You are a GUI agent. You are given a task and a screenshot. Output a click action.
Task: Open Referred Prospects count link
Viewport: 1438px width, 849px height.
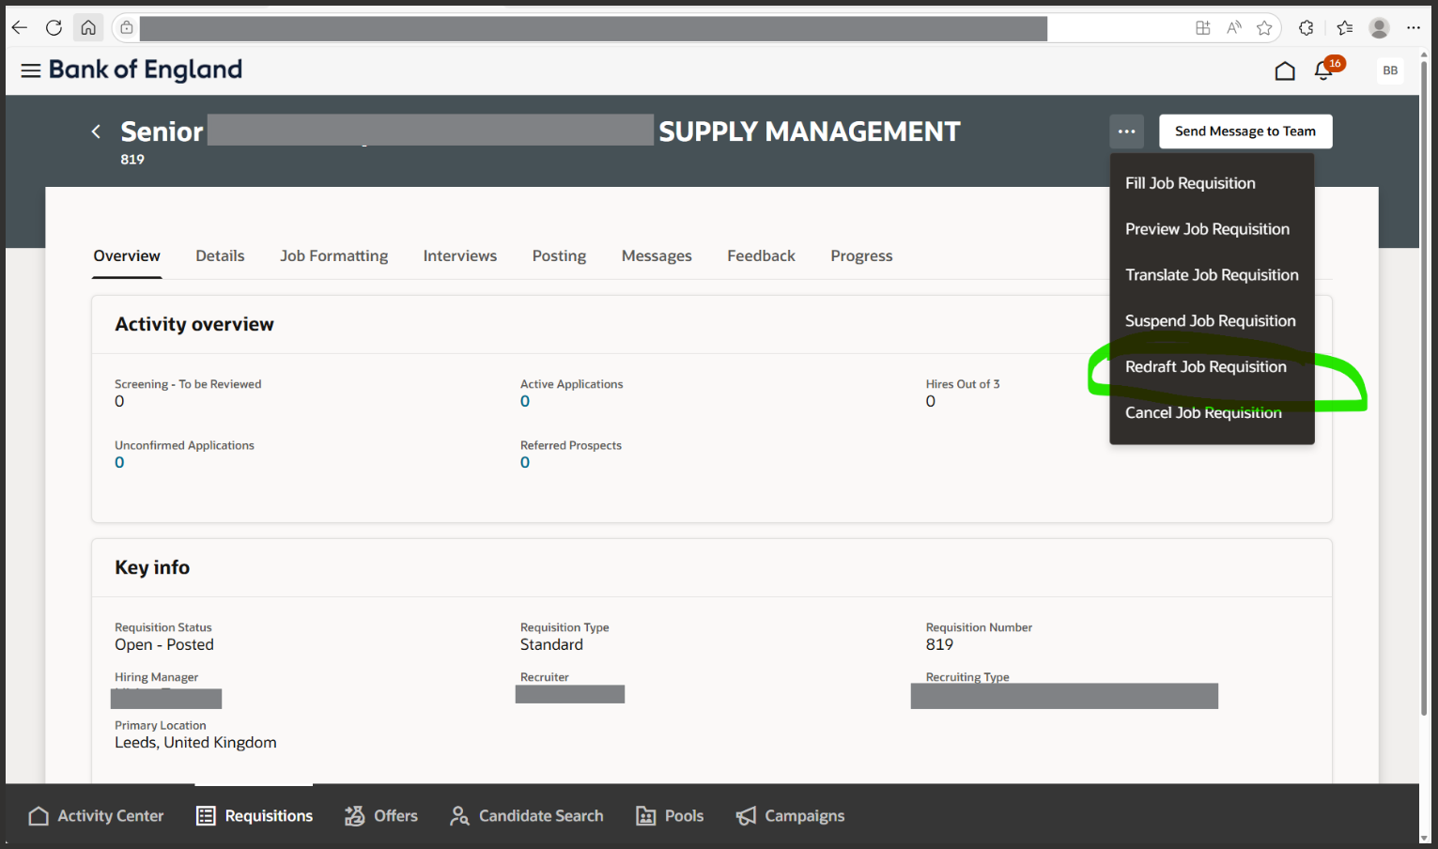525,463
